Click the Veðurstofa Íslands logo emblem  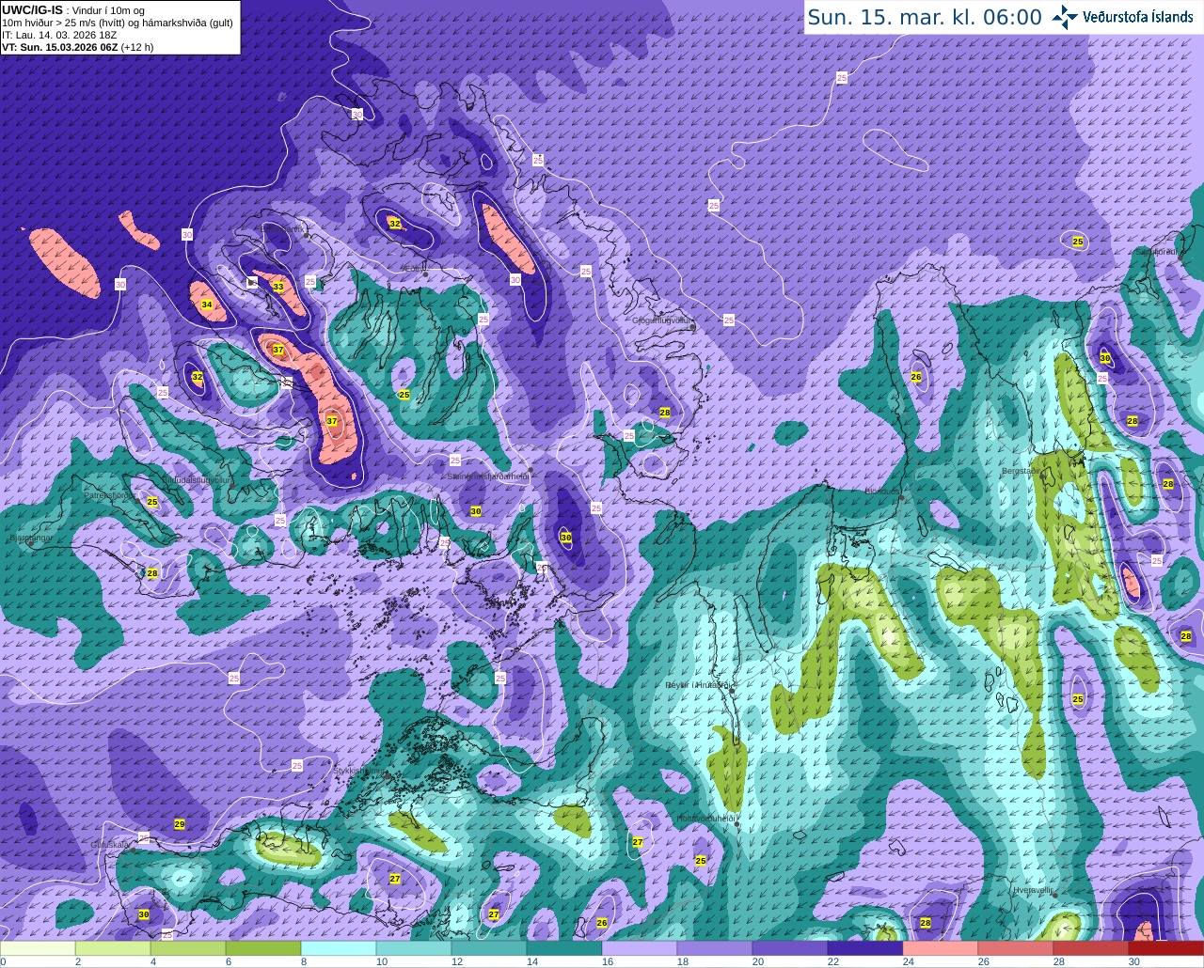pos(1064,17)
